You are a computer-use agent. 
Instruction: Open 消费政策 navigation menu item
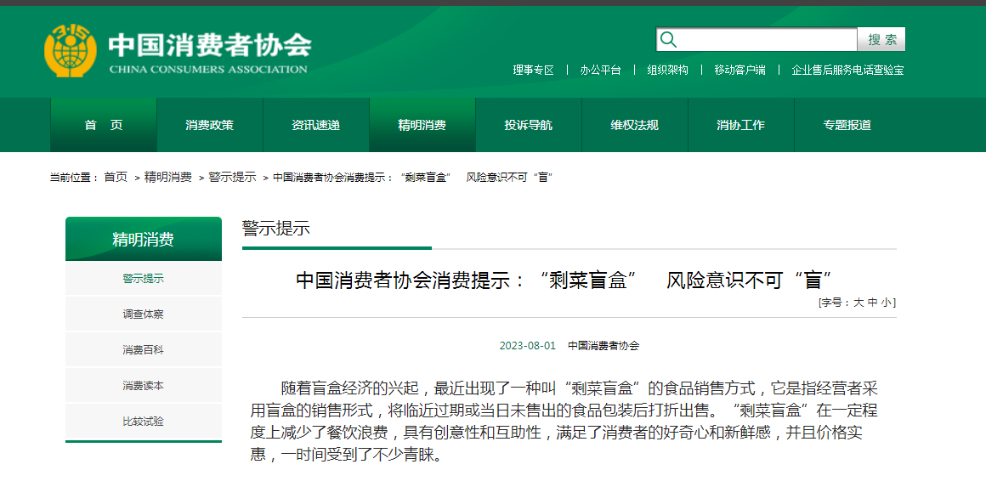[x=209, y=125]
